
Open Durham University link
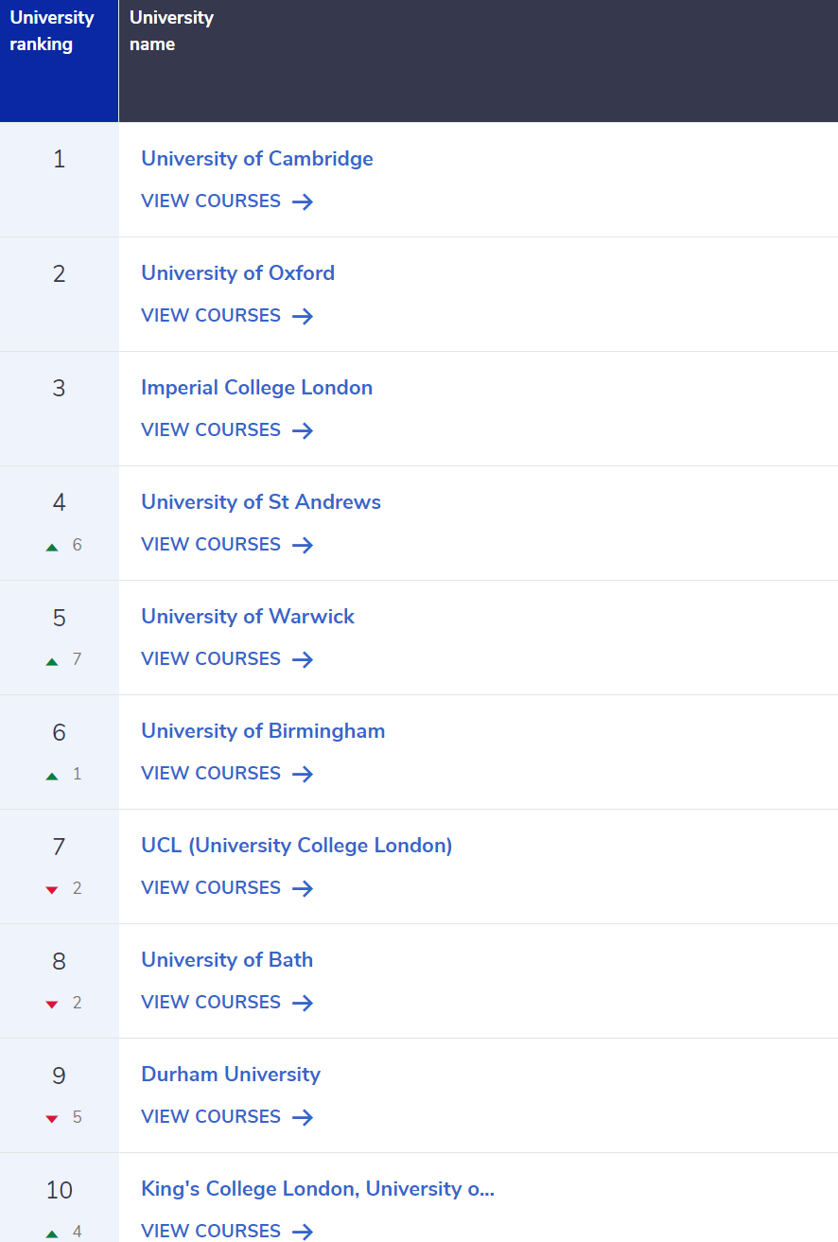pos(231,1074)
